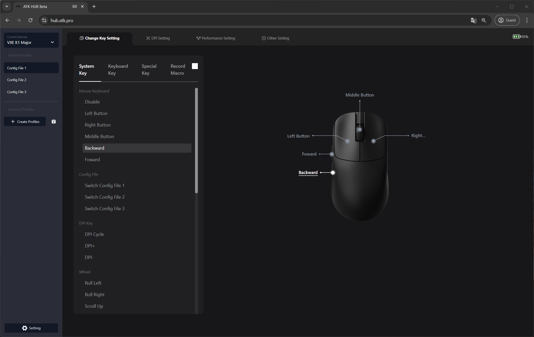Click the Create Profiles button
Image resolution: width=534 pixels, height=337 pixels.
coord(25,122)
